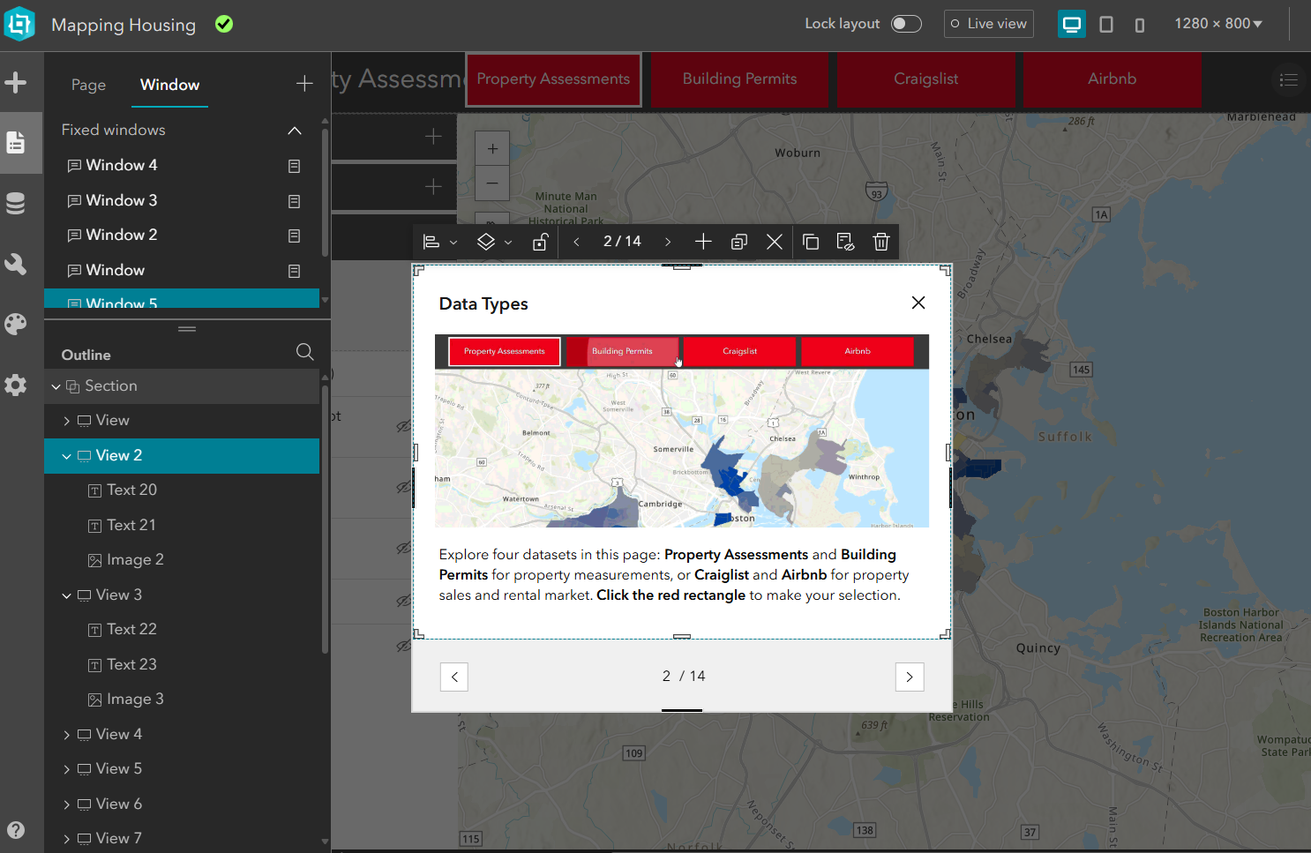Screen dimensions: 1311x853
Task: Go to previous view in the floating toolbar
Action: (x=576, y=242)
